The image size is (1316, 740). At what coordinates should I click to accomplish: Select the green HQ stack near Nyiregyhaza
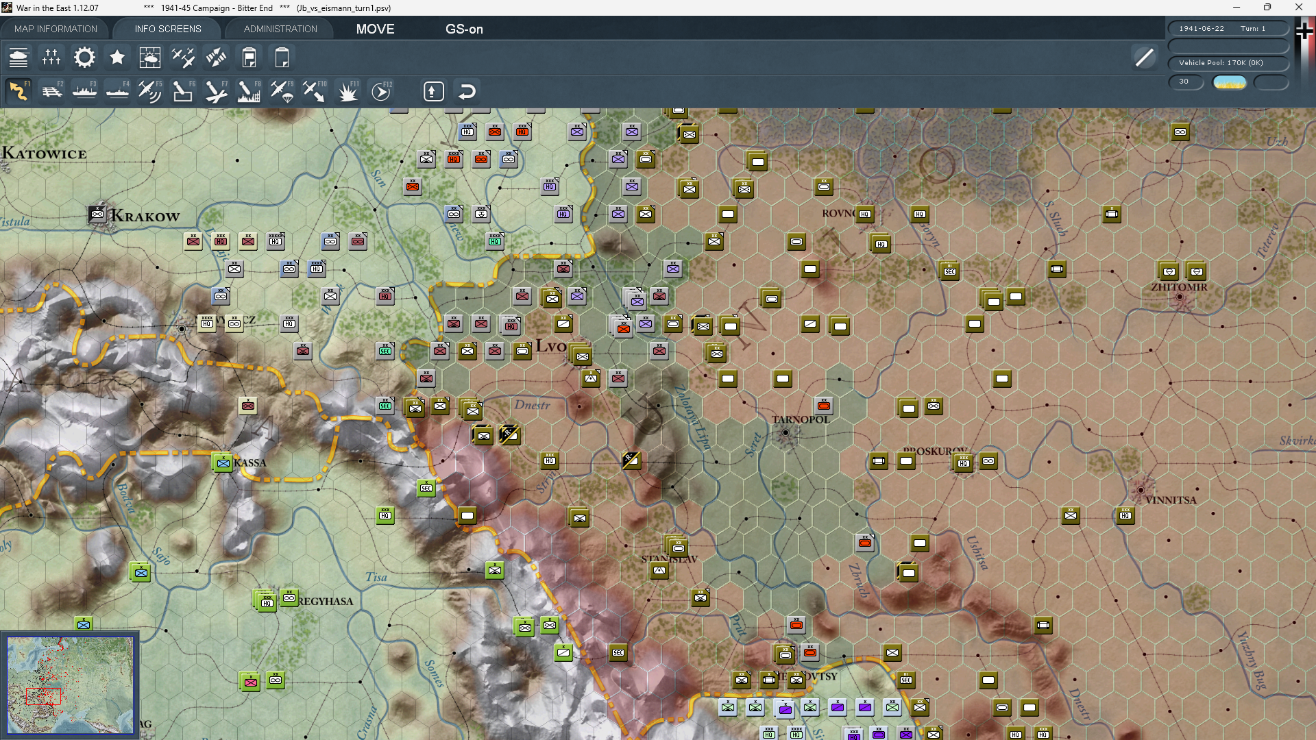click(265, 600)
